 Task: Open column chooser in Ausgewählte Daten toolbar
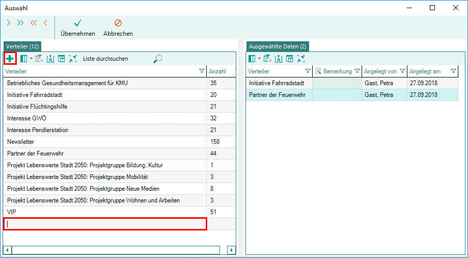252,59
